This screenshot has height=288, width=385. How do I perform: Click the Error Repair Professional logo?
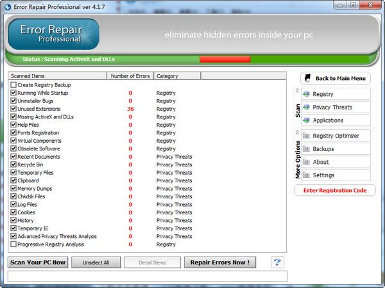53,34
